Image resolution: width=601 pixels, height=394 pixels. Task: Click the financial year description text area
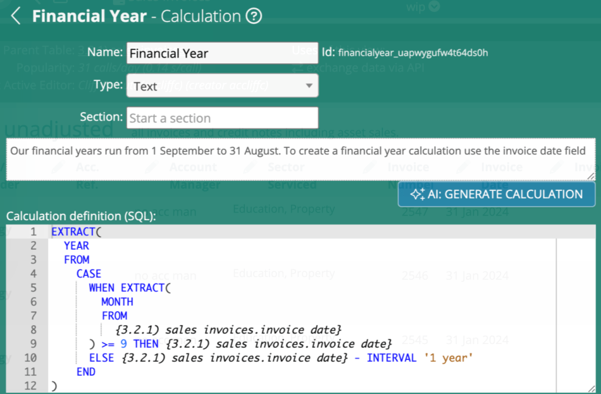click(x=300, y=159)
